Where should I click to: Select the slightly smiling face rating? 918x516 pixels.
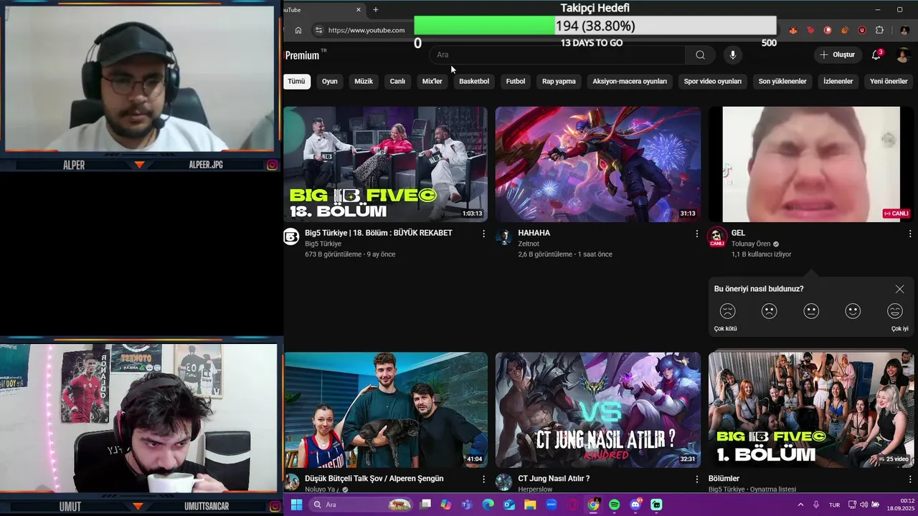point(853,312)
